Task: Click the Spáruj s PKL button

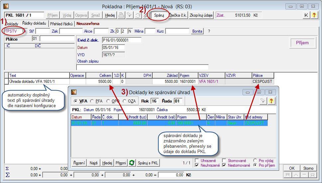Action: (x=148, y=163)
